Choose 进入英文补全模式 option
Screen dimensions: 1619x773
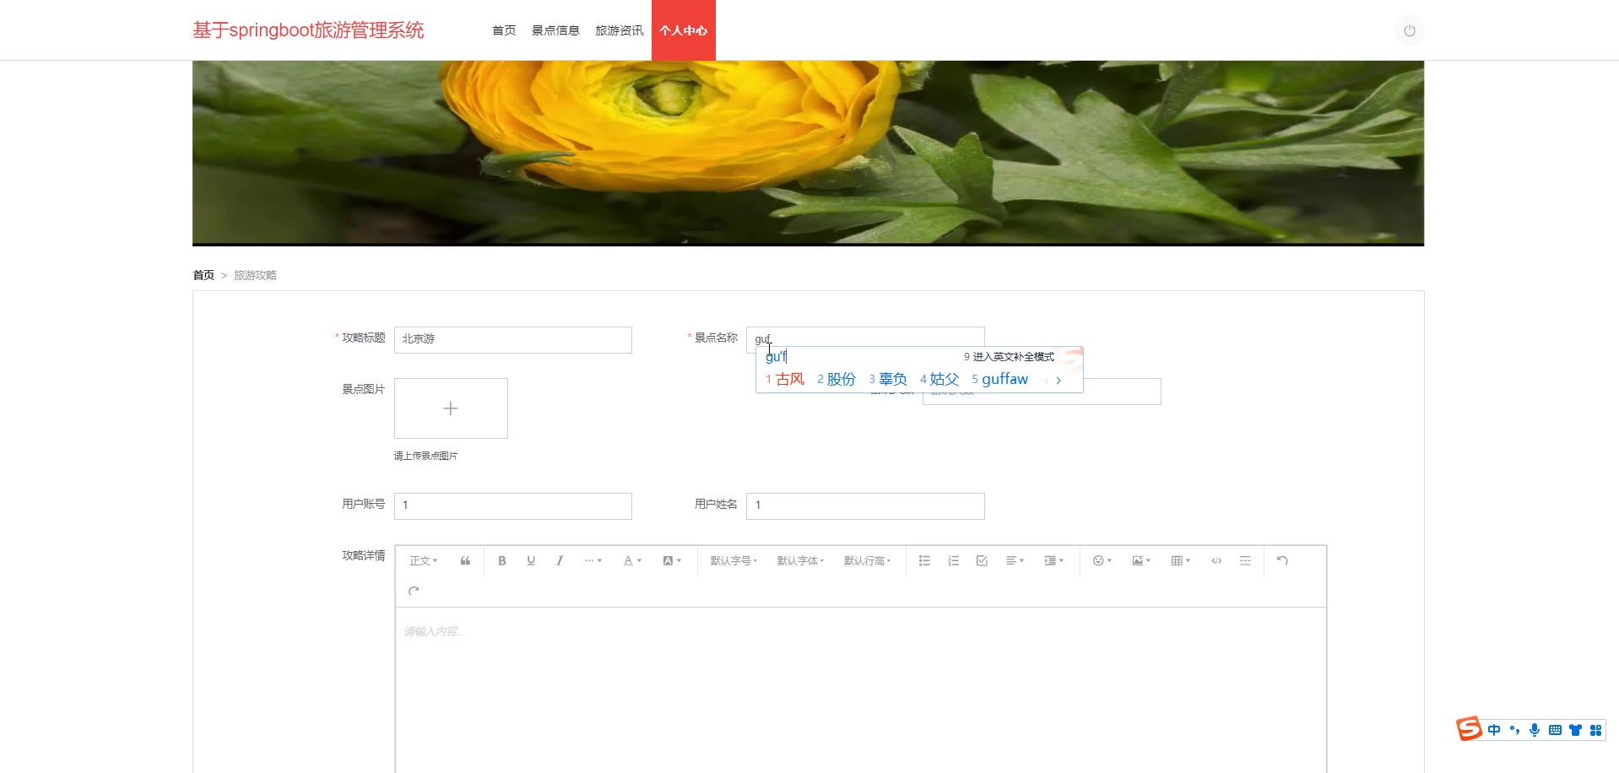point(1010,357)
